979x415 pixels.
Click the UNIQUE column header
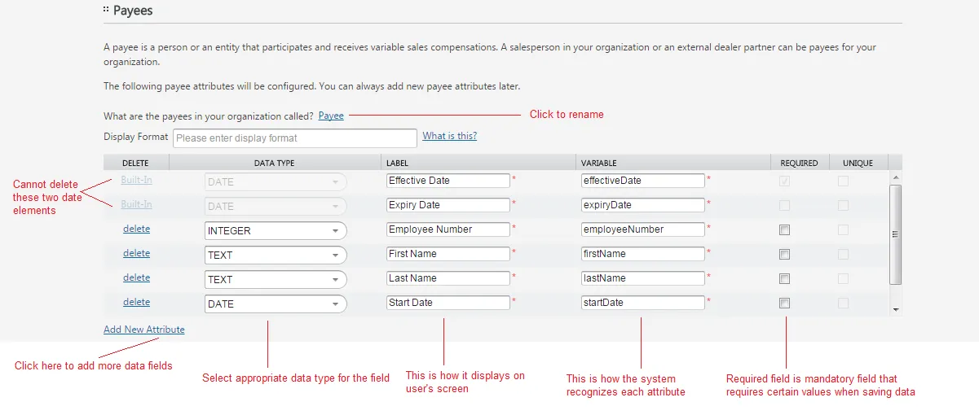(858, 163)
